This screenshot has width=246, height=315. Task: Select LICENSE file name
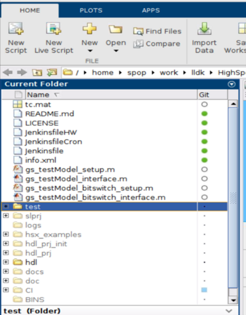coord(42,123)
